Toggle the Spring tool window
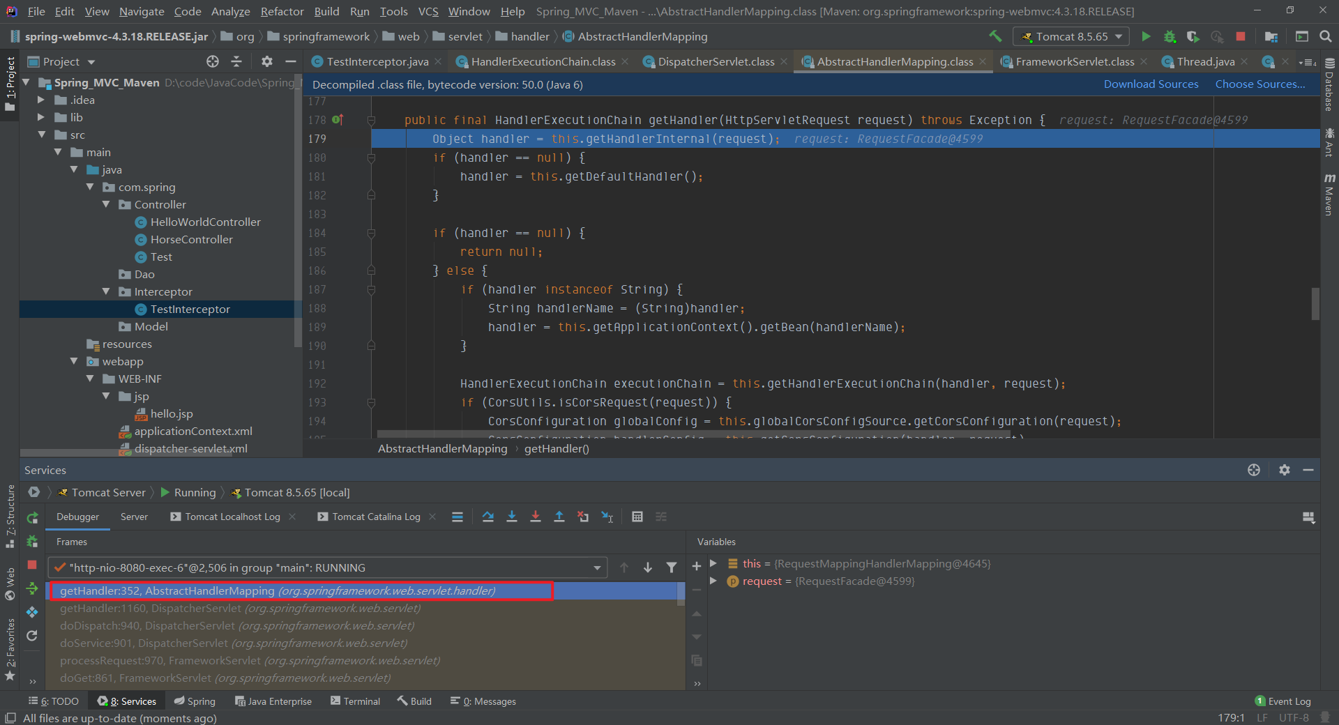Screen dimensions: 1339x725 coord(195,701)
